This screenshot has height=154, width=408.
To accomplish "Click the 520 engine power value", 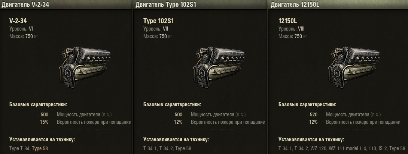I will tap(314, 114).
